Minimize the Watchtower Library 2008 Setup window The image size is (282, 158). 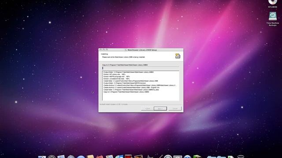point(104,50)
